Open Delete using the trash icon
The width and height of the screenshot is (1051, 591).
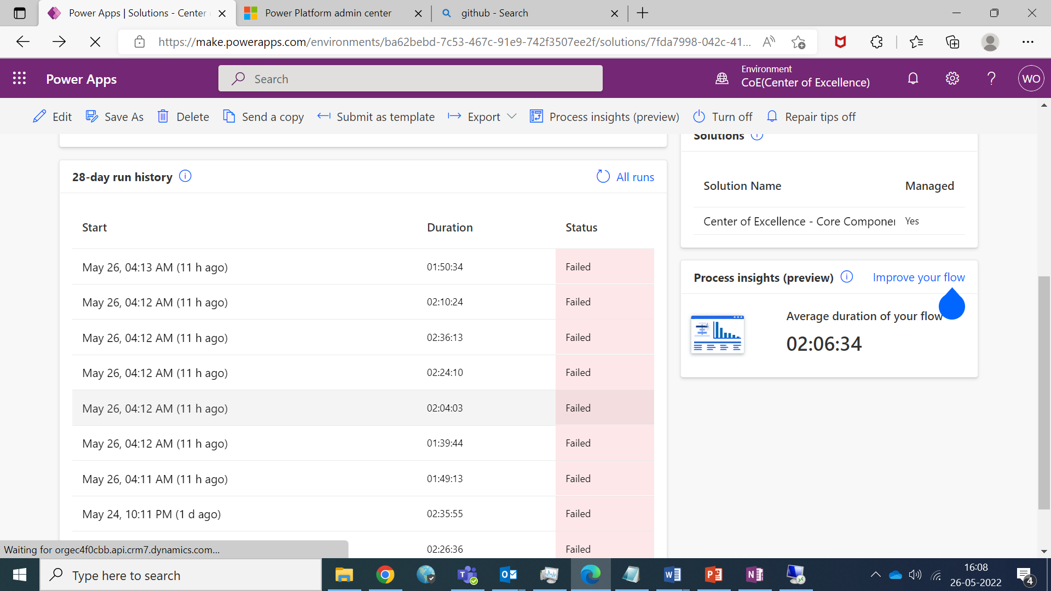click(x=163, y=116)
